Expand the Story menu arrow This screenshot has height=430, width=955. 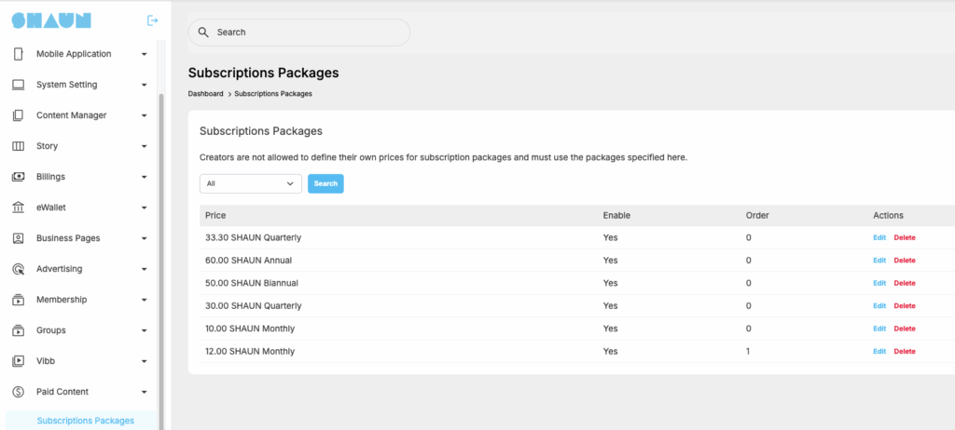click(145, 146)
